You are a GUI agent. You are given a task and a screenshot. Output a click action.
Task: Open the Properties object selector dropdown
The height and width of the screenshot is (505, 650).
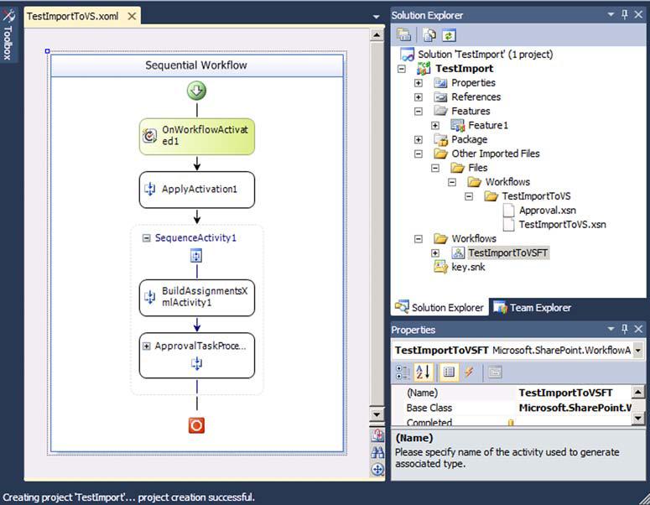click(x=638, y=351)
